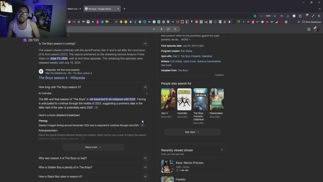This screenshot has width=323, height=182.
Task: Open the Google Drive bookmark icon
Action: click(x=79, y=22)
